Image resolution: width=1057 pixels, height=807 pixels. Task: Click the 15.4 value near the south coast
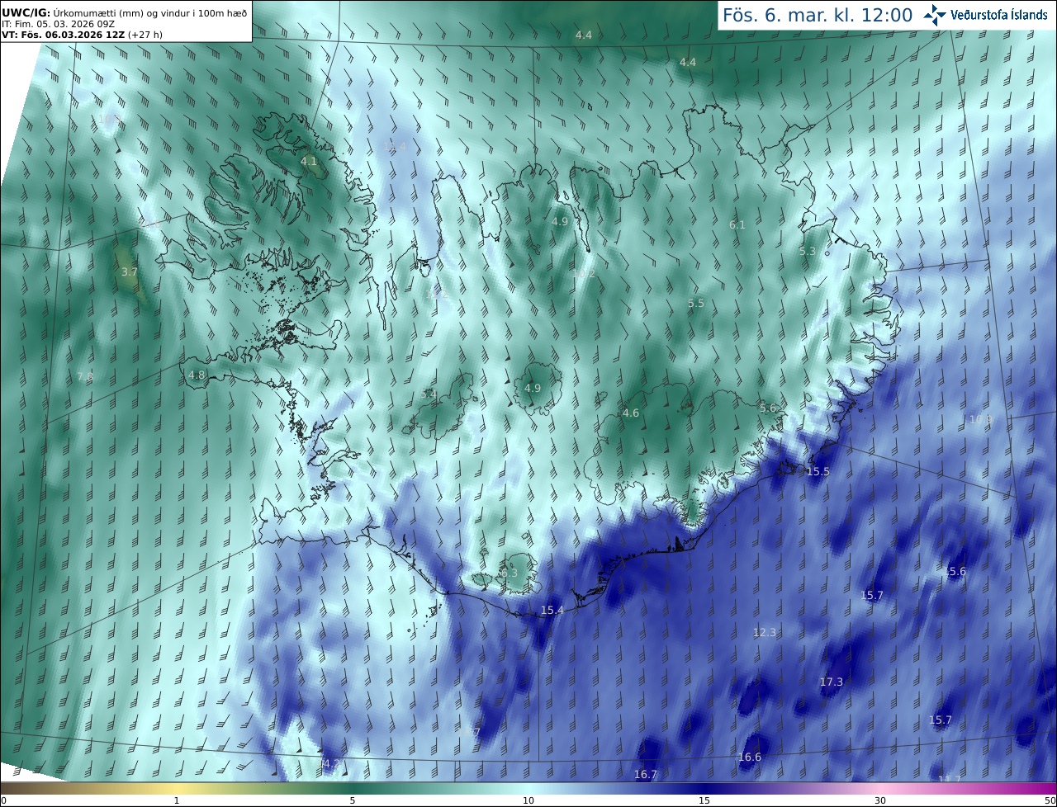[x=552, y=610]
